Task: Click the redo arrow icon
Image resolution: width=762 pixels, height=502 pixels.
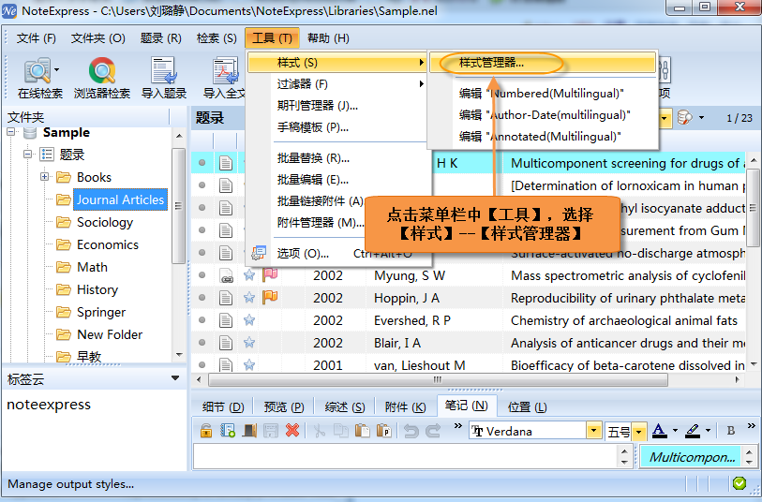Action: (x=432, y=430)
